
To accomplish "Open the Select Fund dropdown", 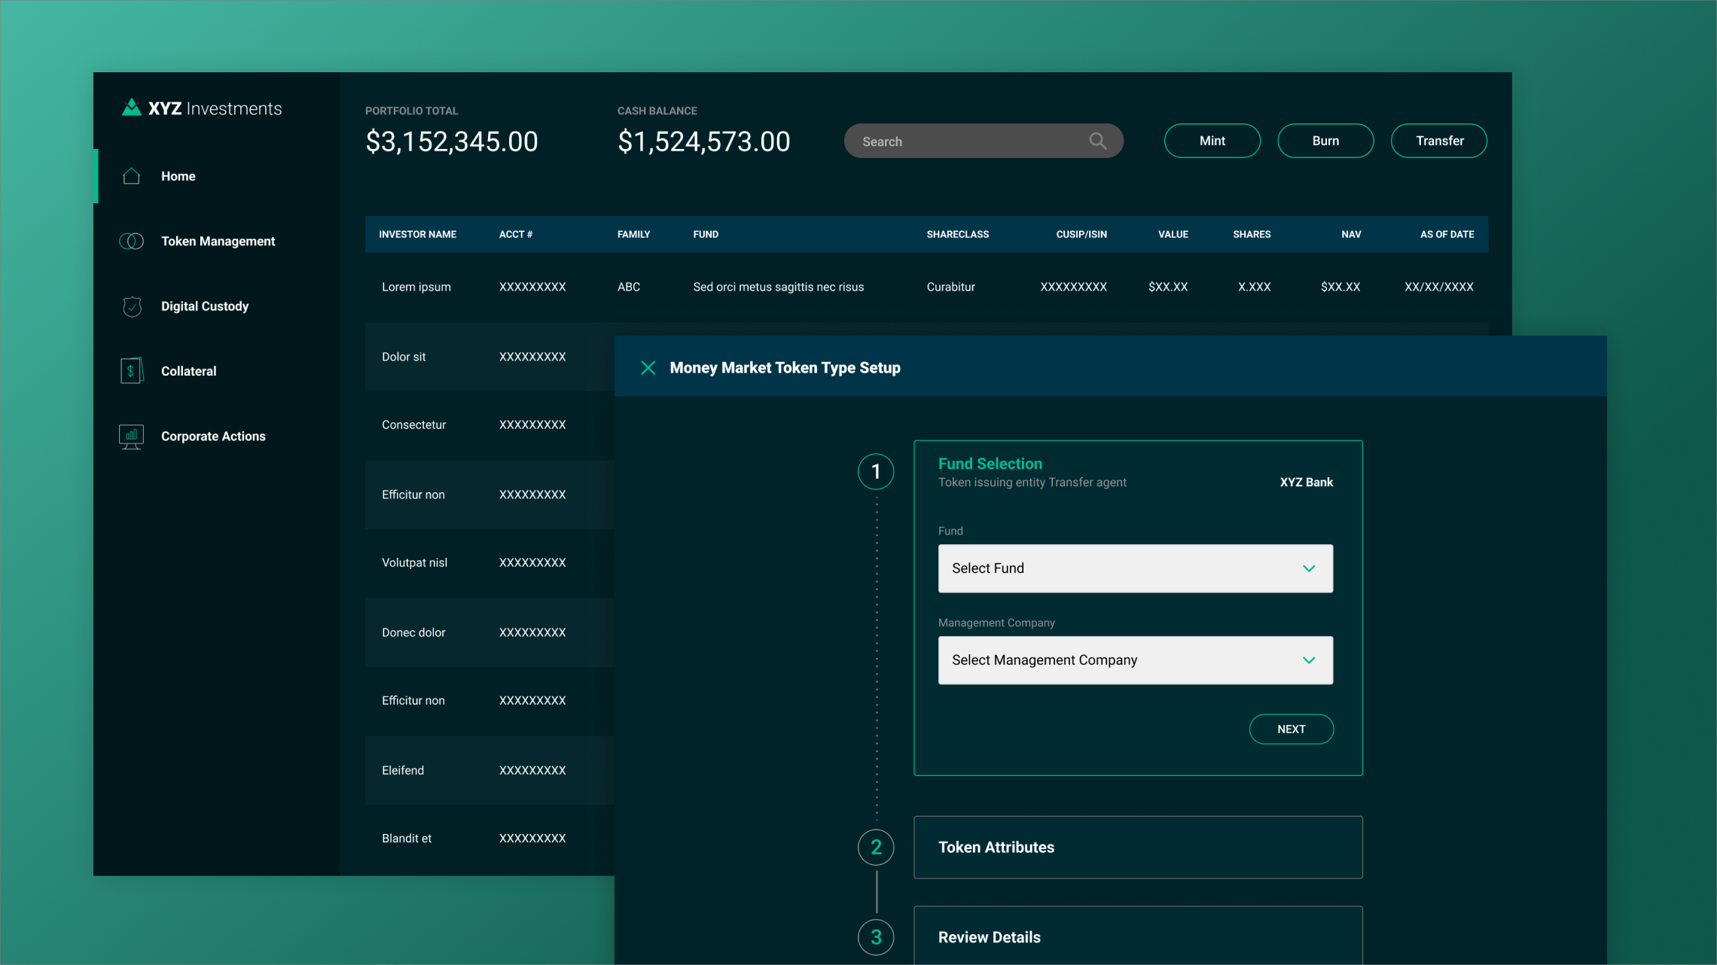I will (x=1135, y=568).
